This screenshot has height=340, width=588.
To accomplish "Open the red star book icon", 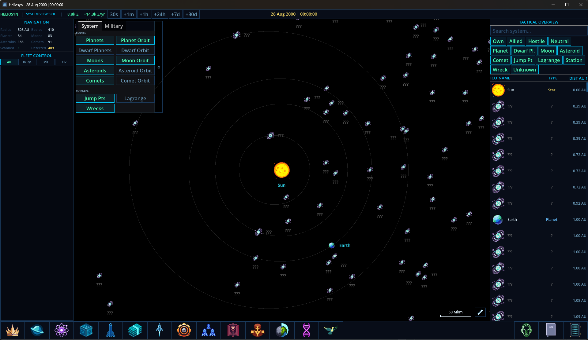I will (x=233, y=330).
